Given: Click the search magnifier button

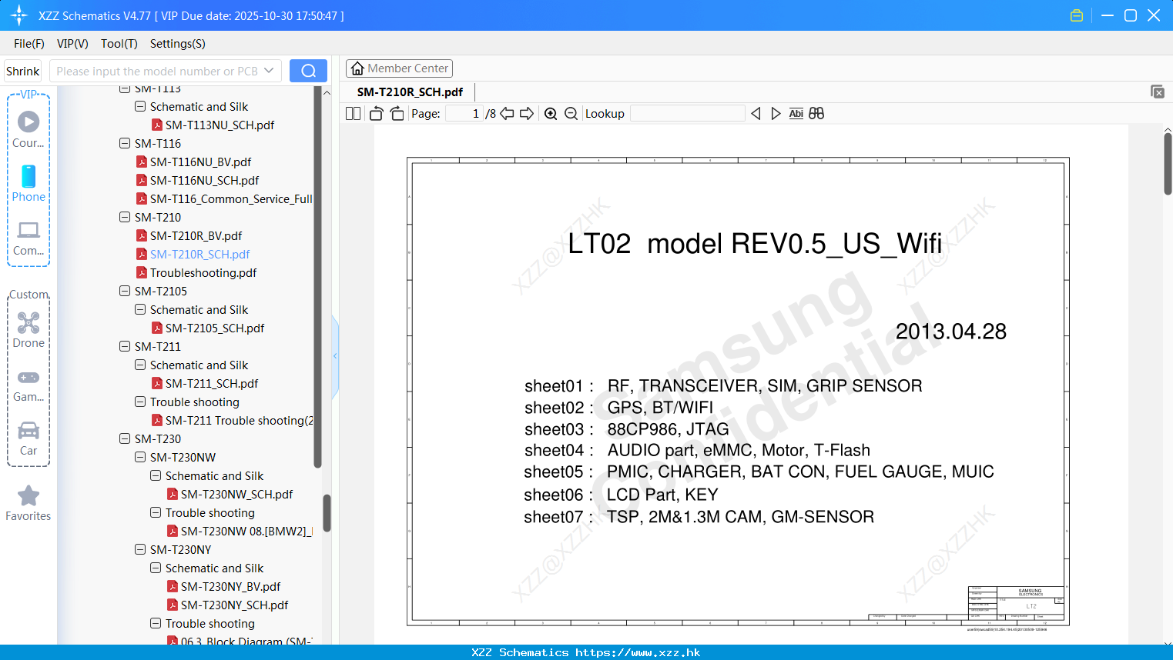Looking at the screenshot, I should point(308,71).
